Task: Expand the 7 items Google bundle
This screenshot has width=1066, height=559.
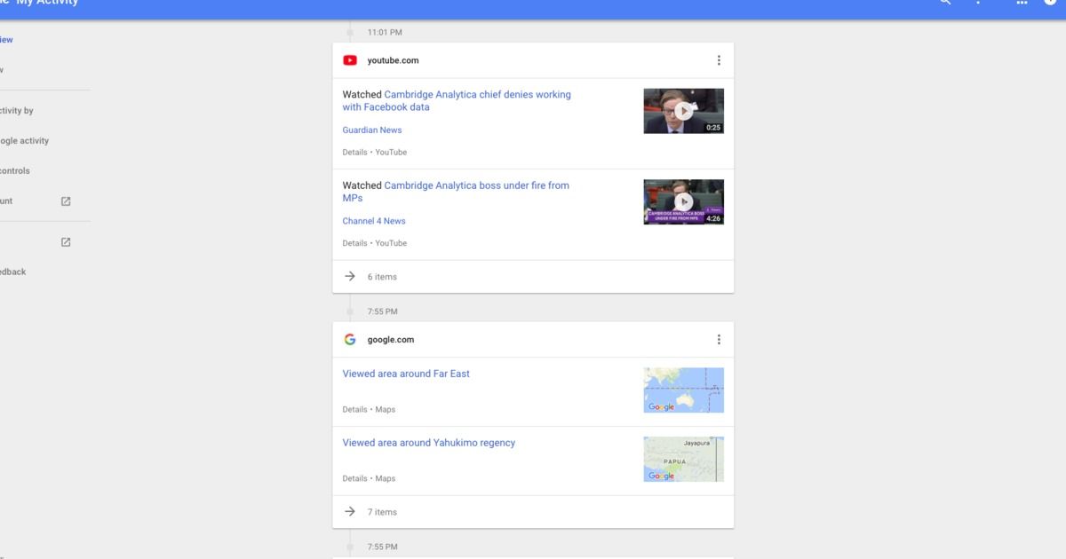Action: [382, 512]
